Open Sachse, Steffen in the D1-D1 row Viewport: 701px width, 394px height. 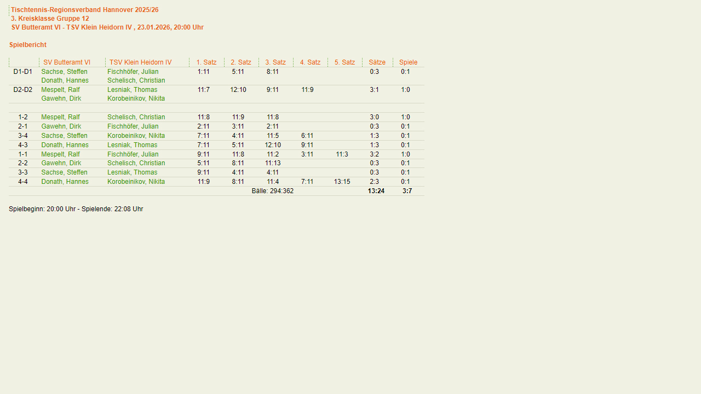pyautogui.click(x=64, y=72)
